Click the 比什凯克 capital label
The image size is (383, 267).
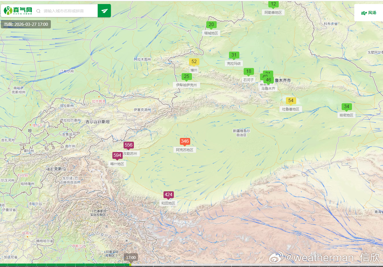tap(99, 101)
